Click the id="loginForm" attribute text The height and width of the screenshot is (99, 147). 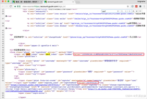[39, 52]
